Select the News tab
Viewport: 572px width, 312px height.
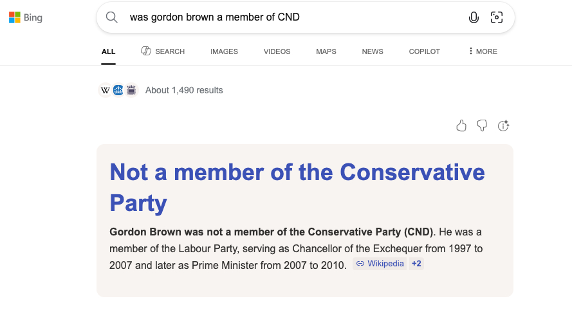tap(373, 51)
